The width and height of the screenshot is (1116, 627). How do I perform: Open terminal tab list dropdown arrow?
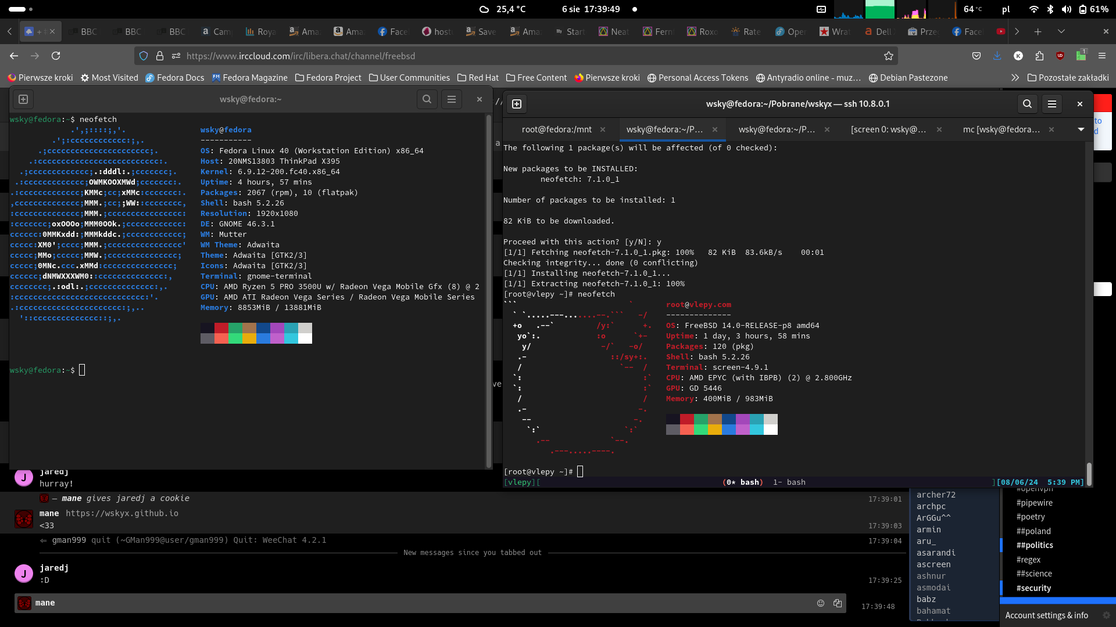click(x=1081, y=129)
